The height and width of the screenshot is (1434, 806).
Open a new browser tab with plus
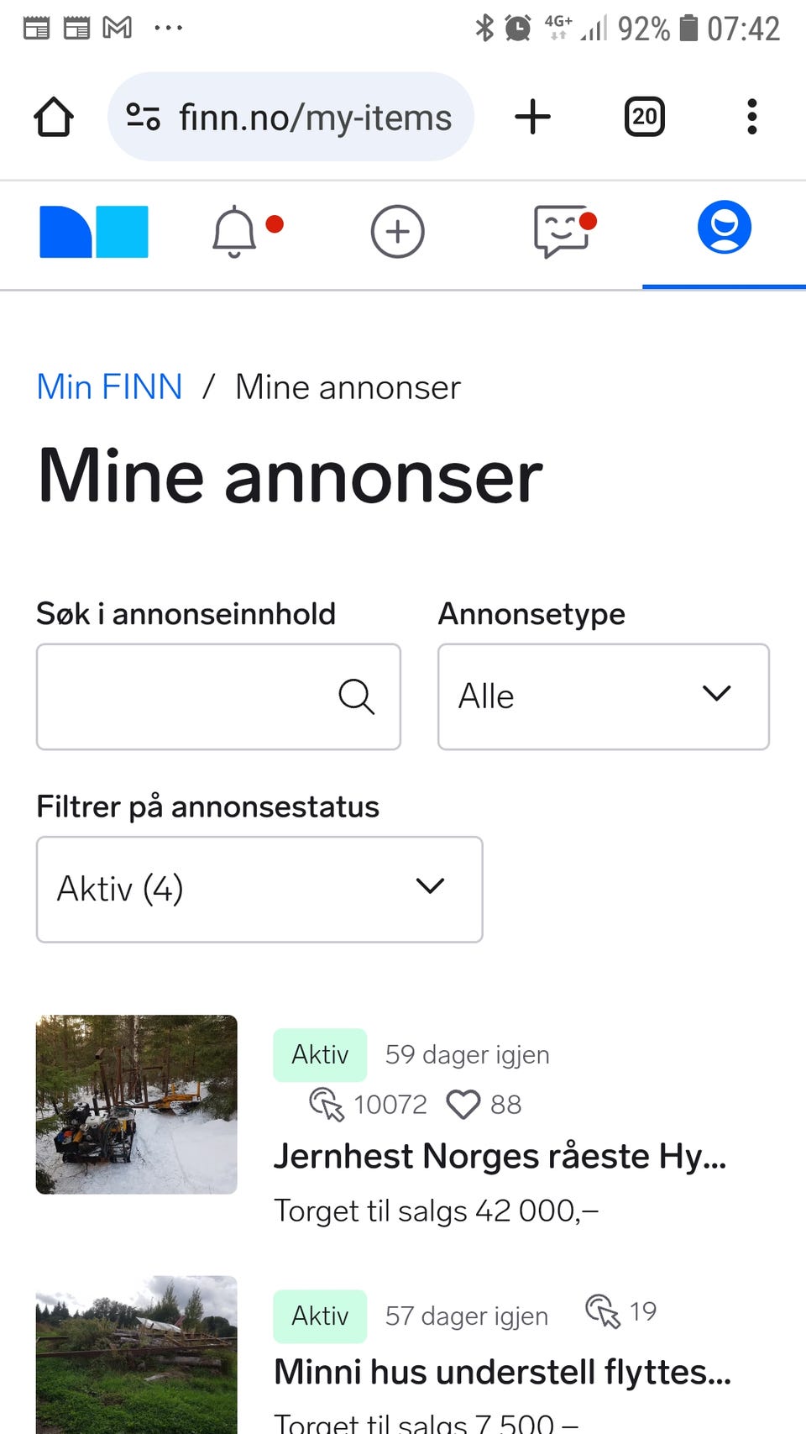pyautogui.click(x=532, y=117)
